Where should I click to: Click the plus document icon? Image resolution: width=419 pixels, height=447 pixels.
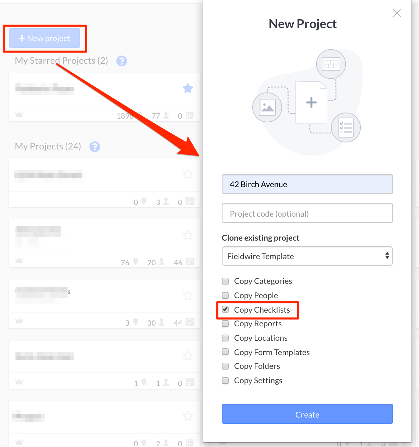311,102
